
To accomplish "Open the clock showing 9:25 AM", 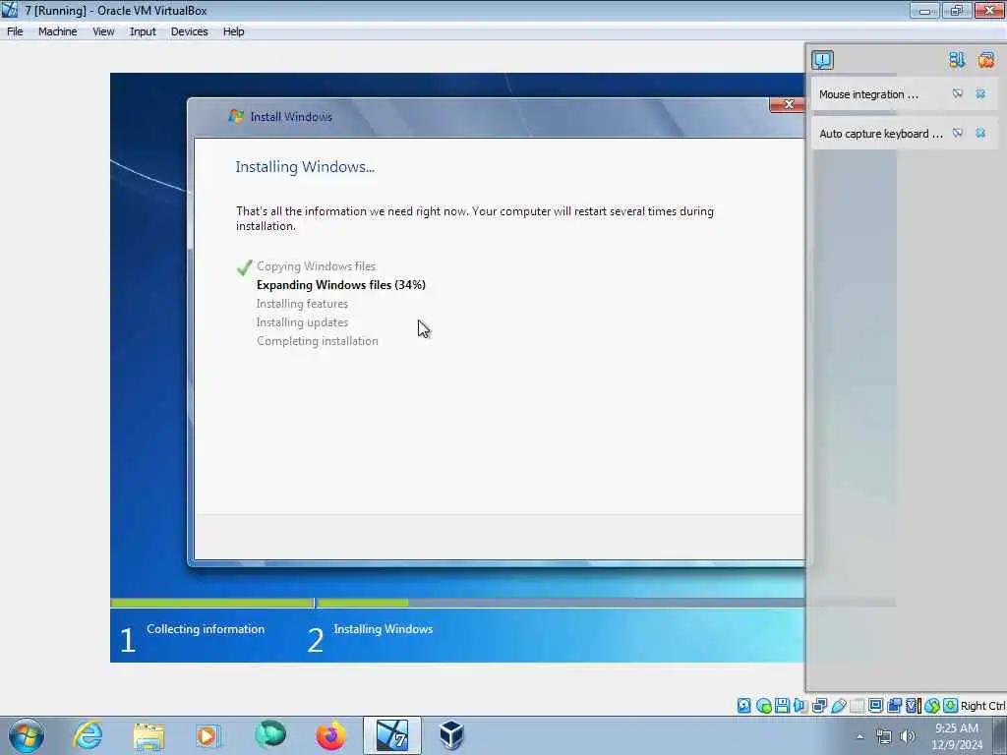I will point(957,736).
